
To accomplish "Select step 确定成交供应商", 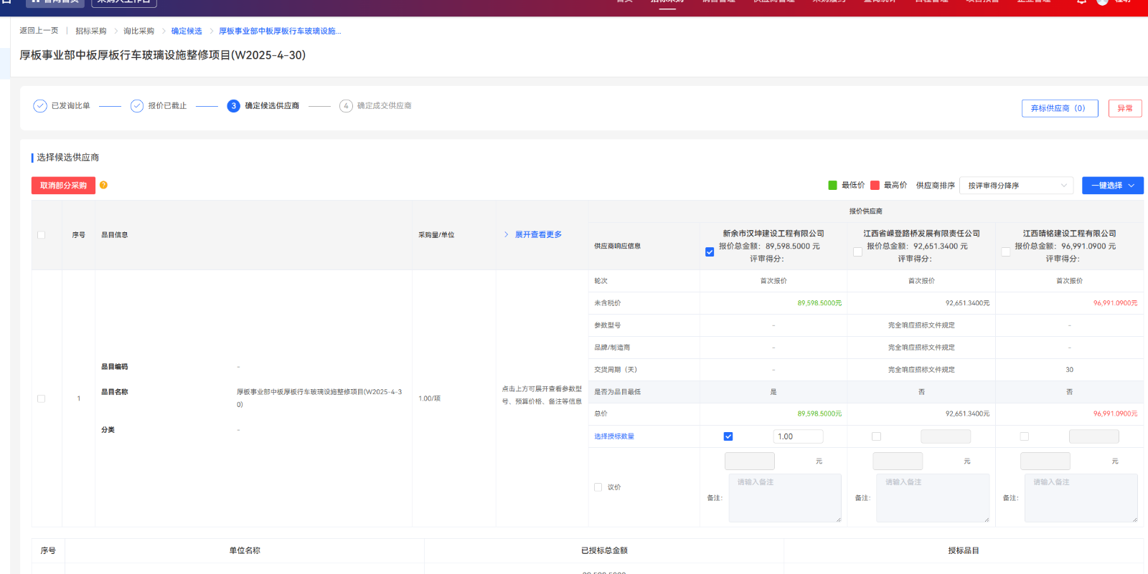I will 384,106.
